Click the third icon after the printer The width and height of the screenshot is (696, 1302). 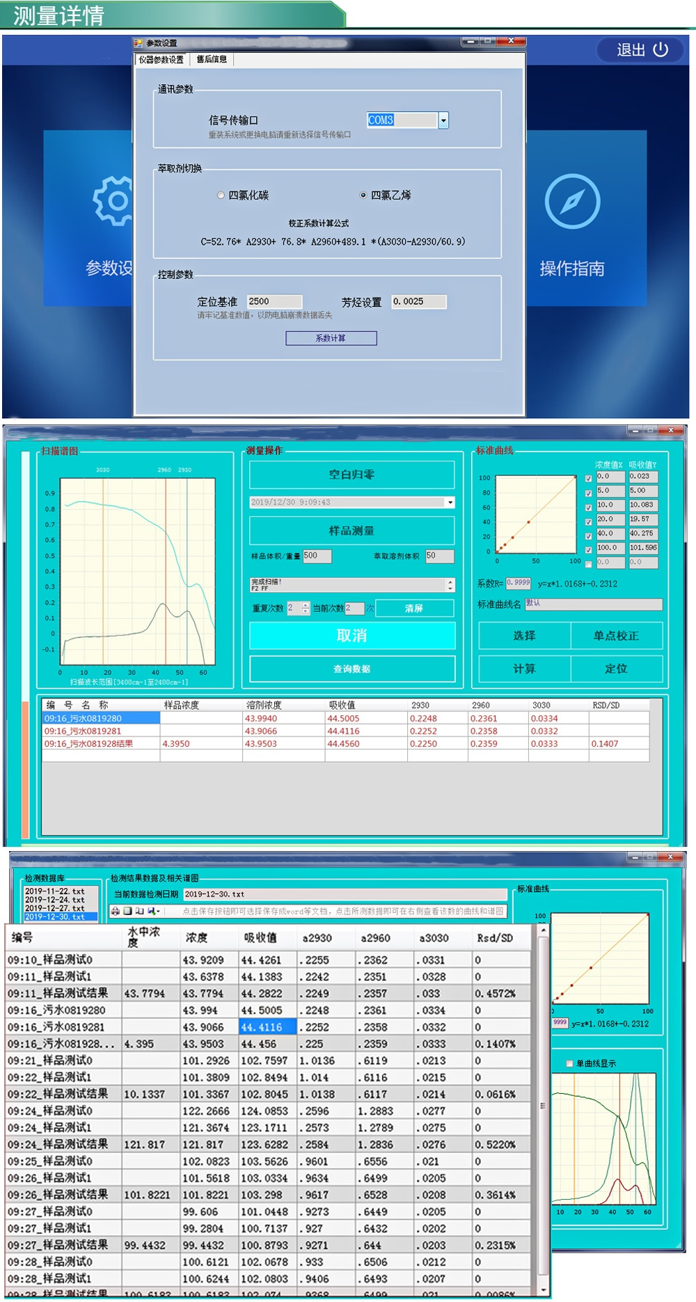(x=139, y=911)
